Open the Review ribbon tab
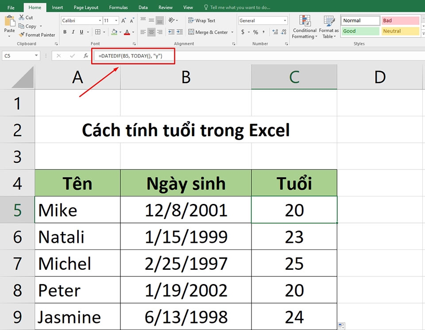The image size is (425, 330). pyautogui.click(x=165, y=7)
